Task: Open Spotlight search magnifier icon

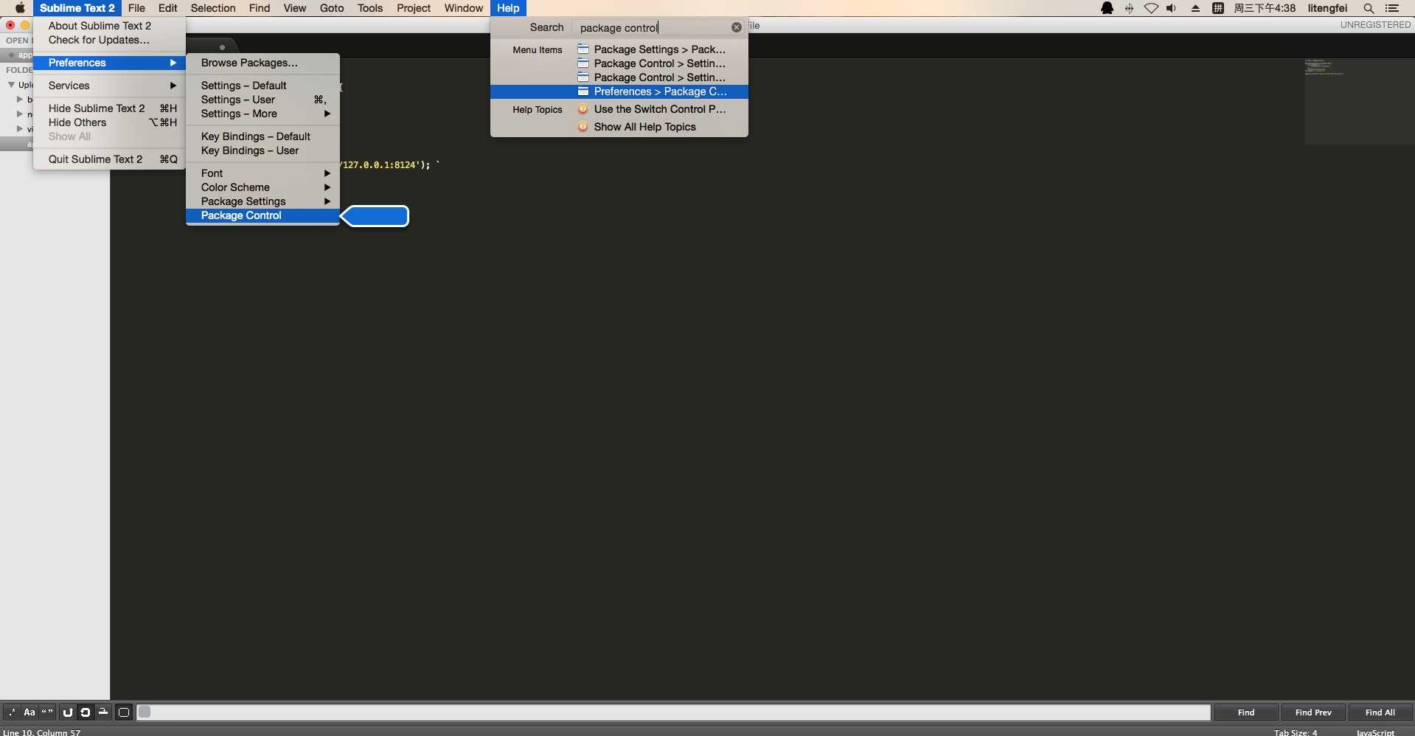Action: [x=1369, y=8]
